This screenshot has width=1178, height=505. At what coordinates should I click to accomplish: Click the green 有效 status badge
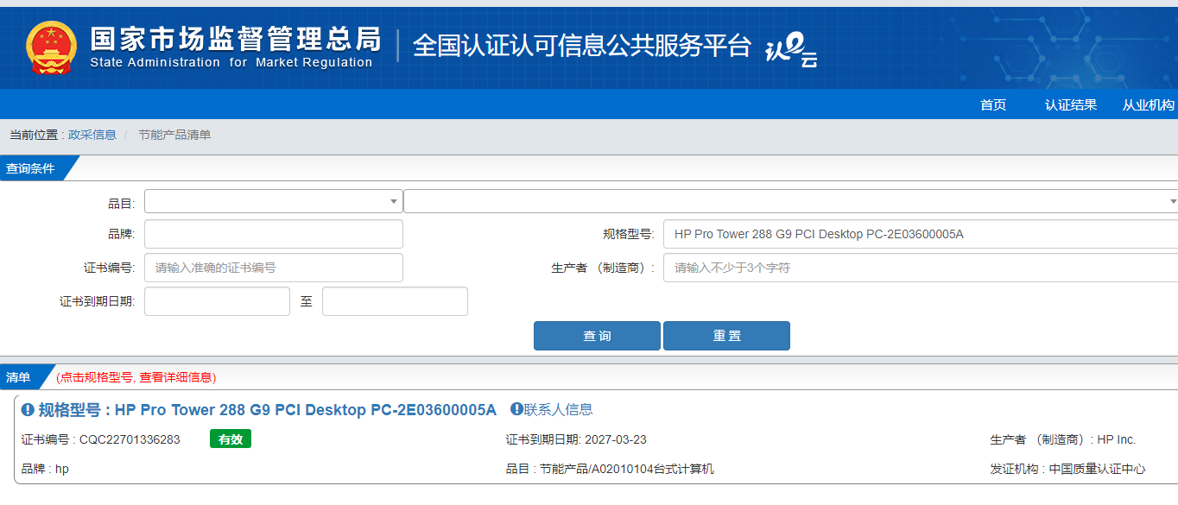coord(231,439)
